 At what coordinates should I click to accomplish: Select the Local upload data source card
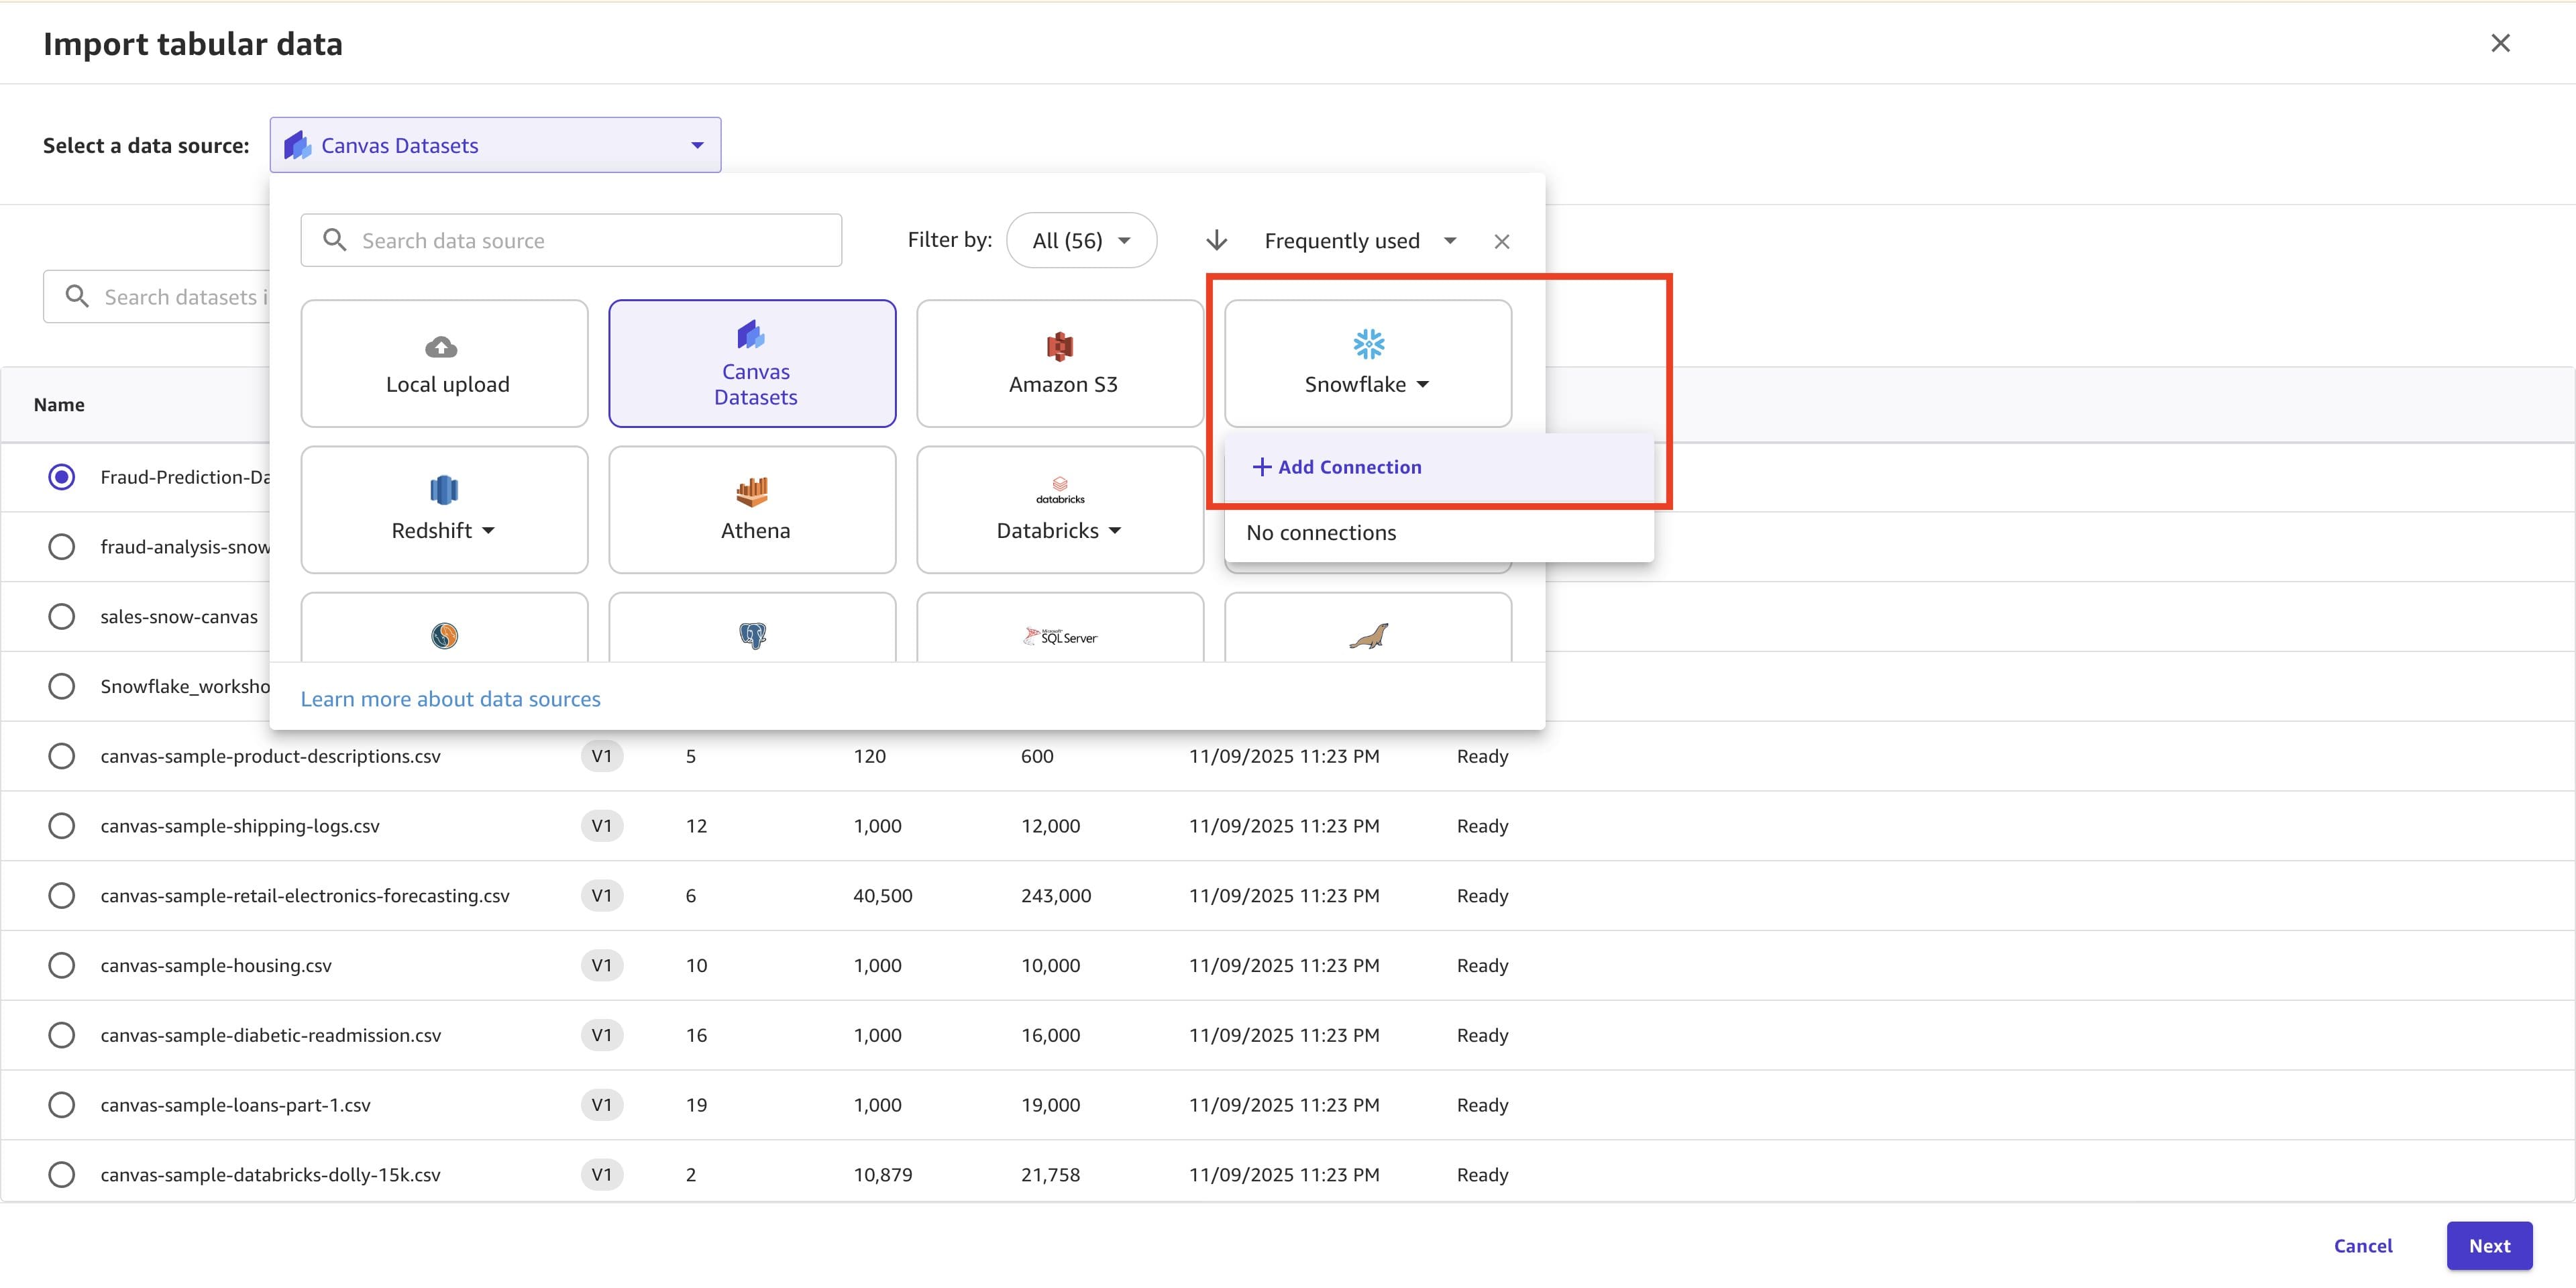[x=444, y=364]
